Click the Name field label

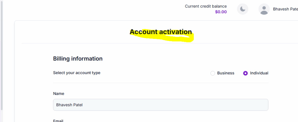pos(58,94)
